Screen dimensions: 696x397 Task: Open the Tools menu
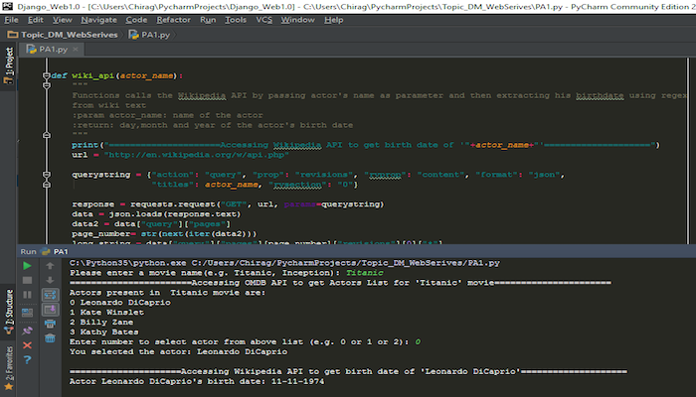[x=236, y=20]
